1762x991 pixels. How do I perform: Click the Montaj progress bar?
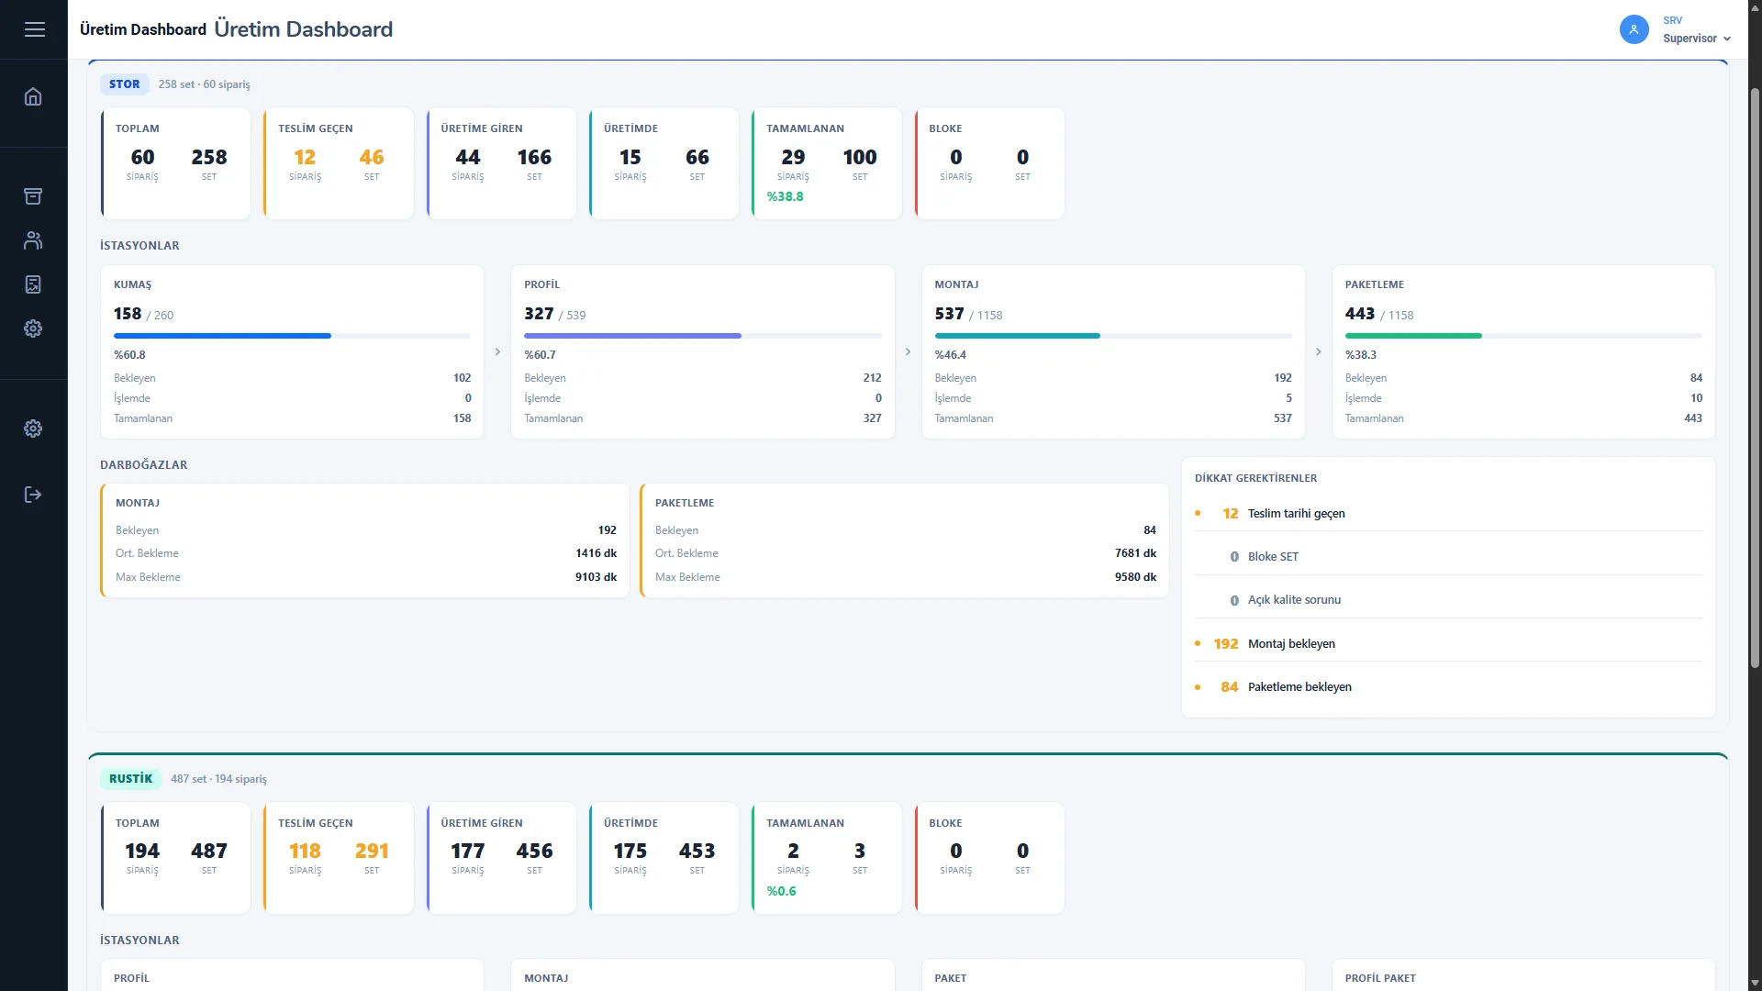[1113, 336]
